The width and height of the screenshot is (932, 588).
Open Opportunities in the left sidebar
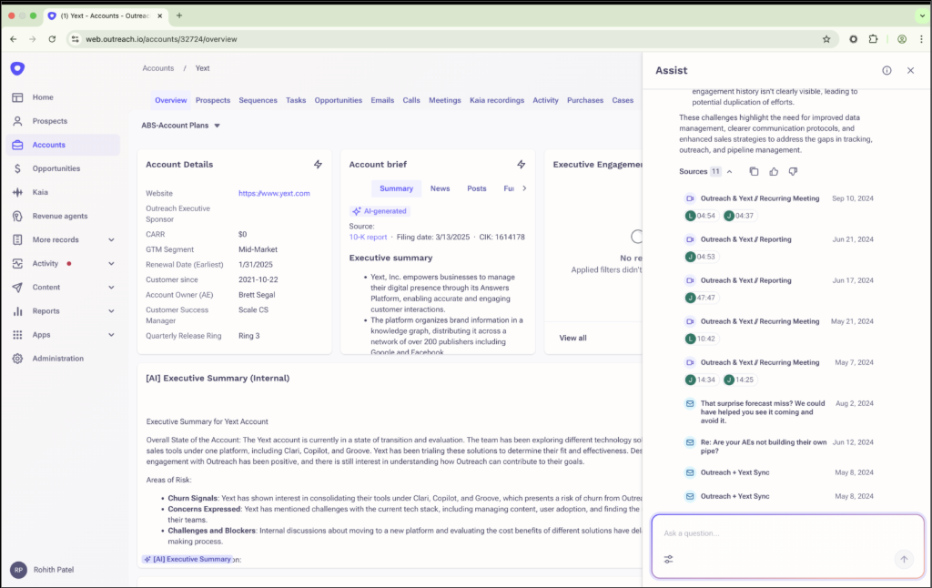click(x=56, y=168)
